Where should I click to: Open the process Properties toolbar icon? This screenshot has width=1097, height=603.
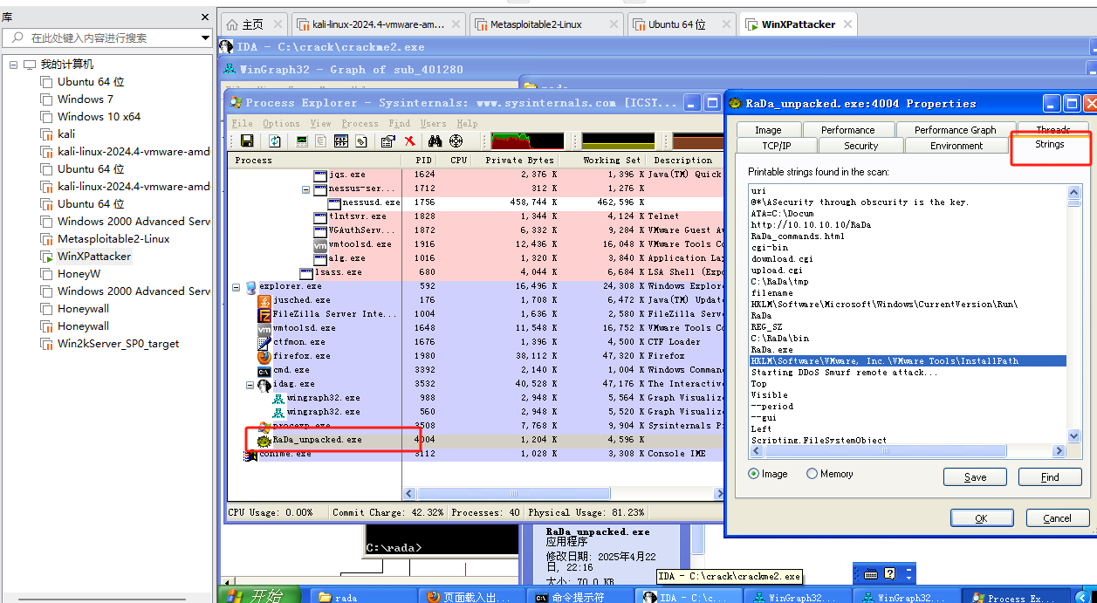click(388, 140)
